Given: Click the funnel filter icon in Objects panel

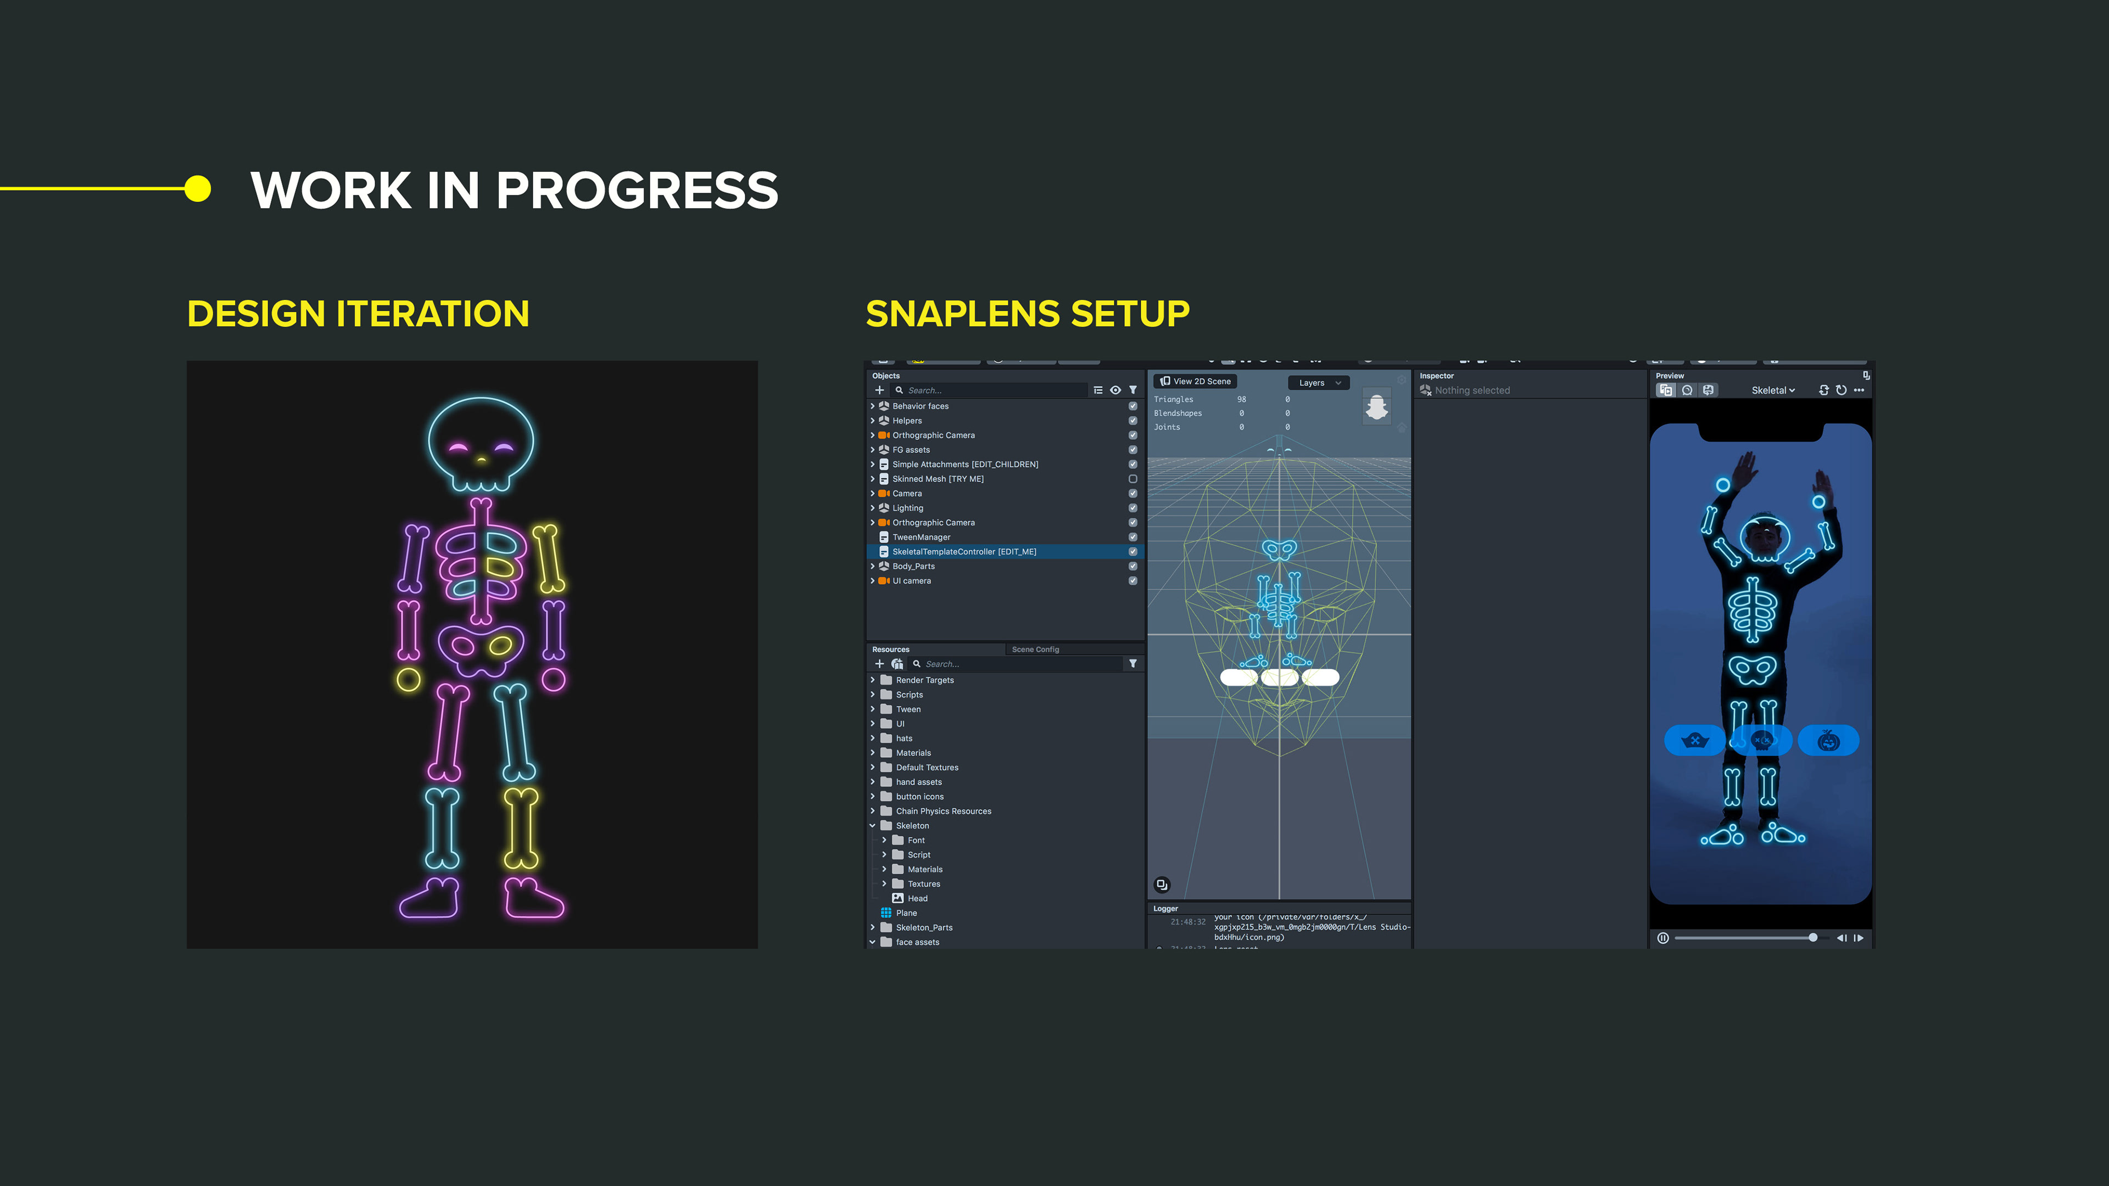Looking at the screenshot, I should (1133, 390).
